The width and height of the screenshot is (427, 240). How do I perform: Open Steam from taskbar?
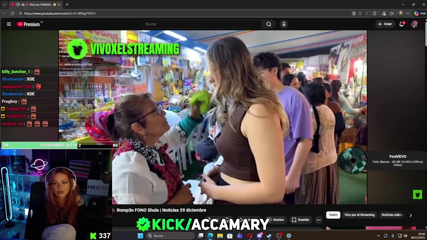(269, 236)
